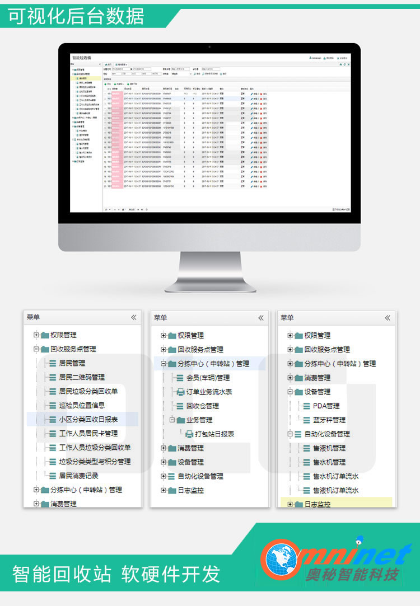Screen dimensions: 420x606
Task: Open 垃圾分类类型与积分管理 entry
Action: coord(95,462)
